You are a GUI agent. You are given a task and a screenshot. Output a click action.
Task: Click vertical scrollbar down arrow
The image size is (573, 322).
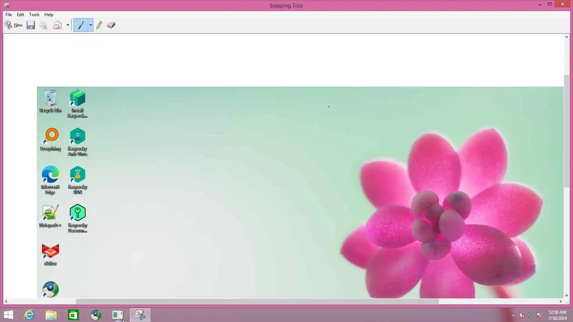tap(567, 296)
